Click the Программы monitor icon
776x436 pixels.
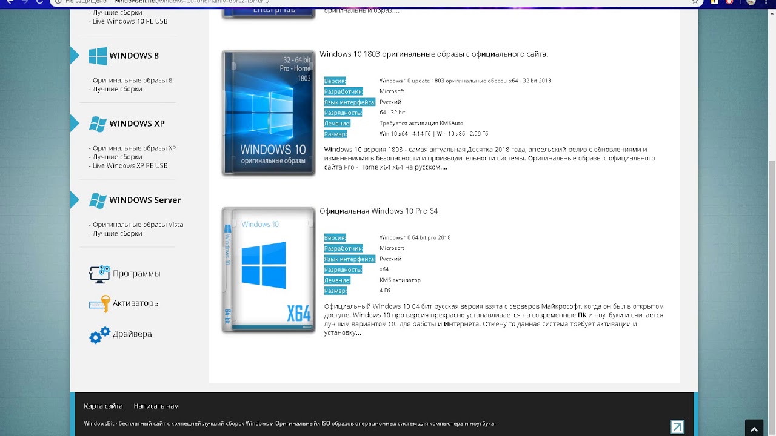coord(99,274)
